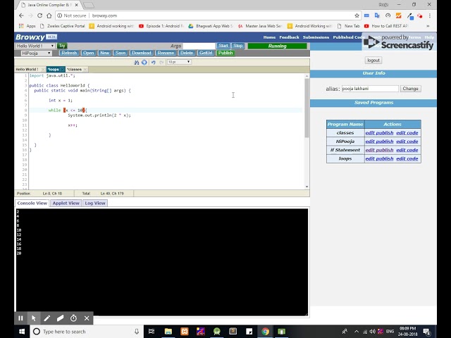
Task: Open File Explorer from the taskbar
Action: (x=168, y=332)
